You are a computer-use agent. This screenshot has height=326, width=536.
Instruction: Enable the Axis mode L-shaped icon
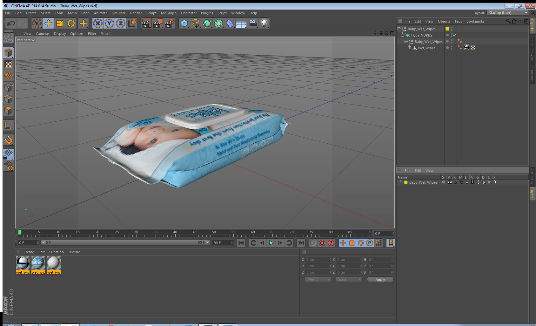[x=8, y=126]
